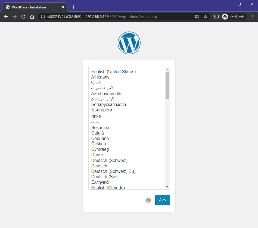The image size is (258, 228).
Task: Click the language list scrollbar thumb
Action: pos(167,85)
